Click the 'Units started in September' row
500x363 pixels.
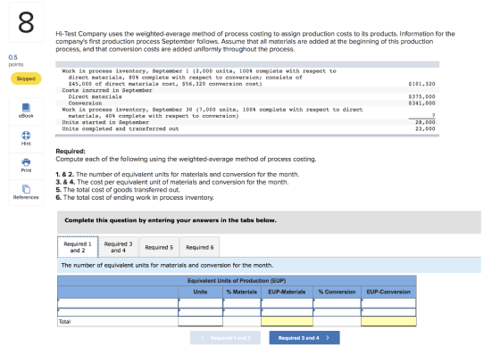(247, 122)
